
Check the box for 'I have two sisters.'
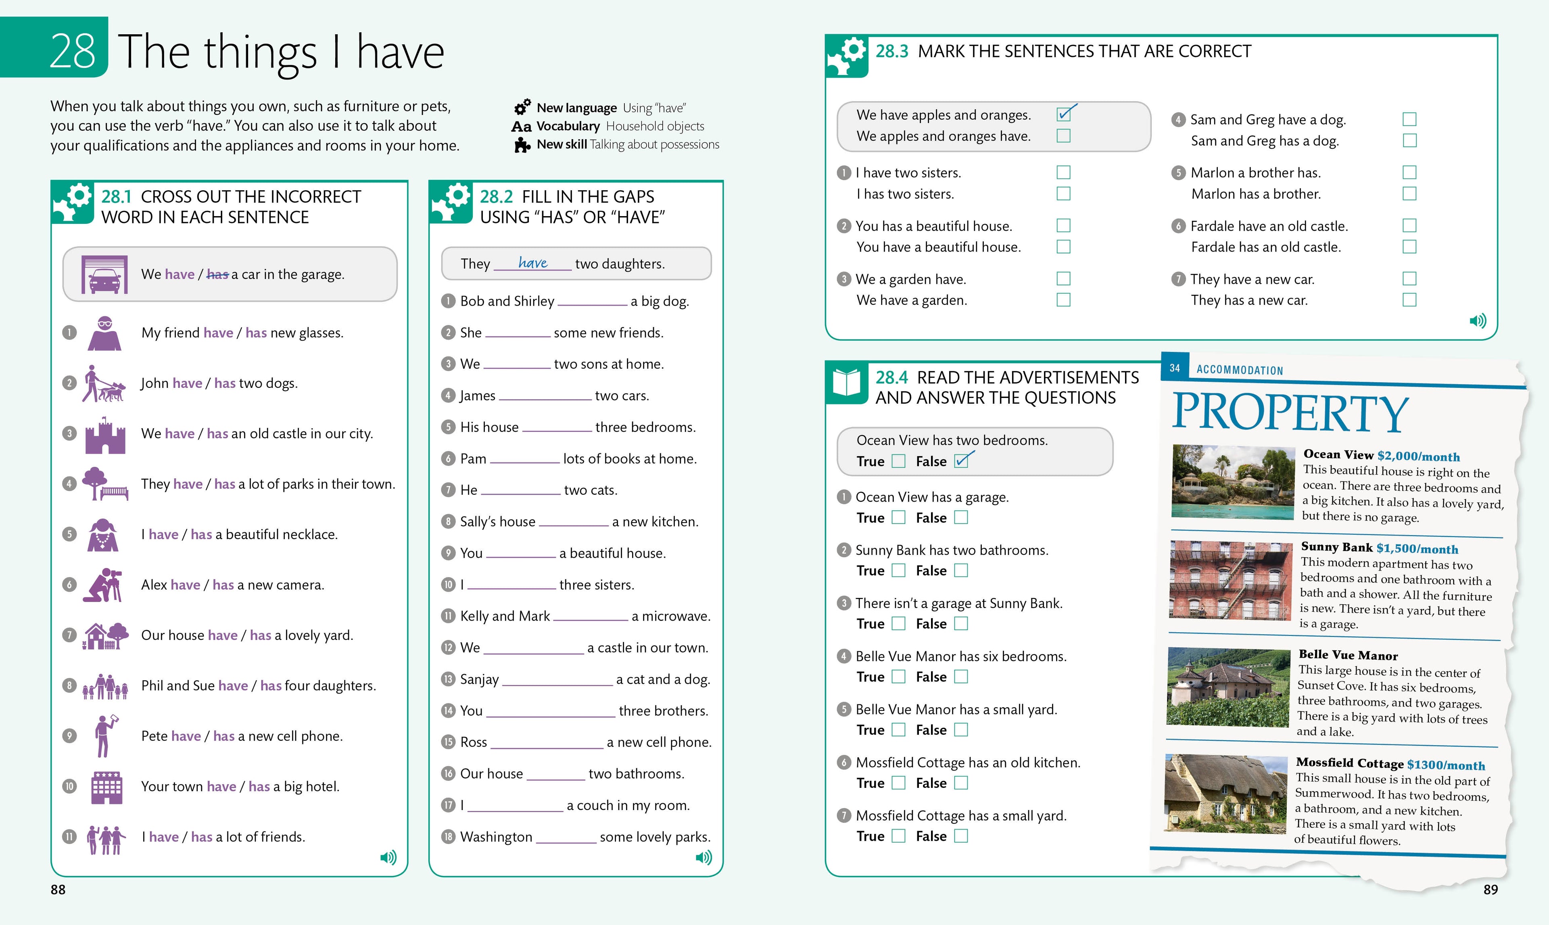(1063, 172)
